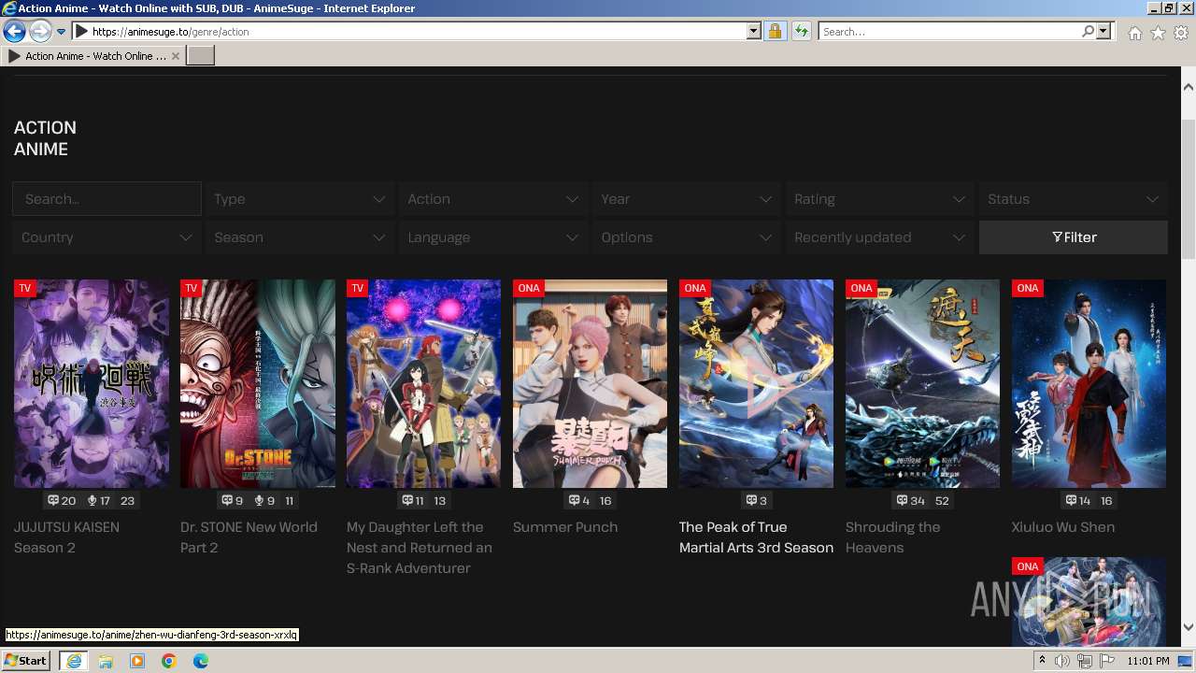Open the volume speaker tray icon
The width and height of the screenshot is (1196, 673).
[x=1062, y=661]
